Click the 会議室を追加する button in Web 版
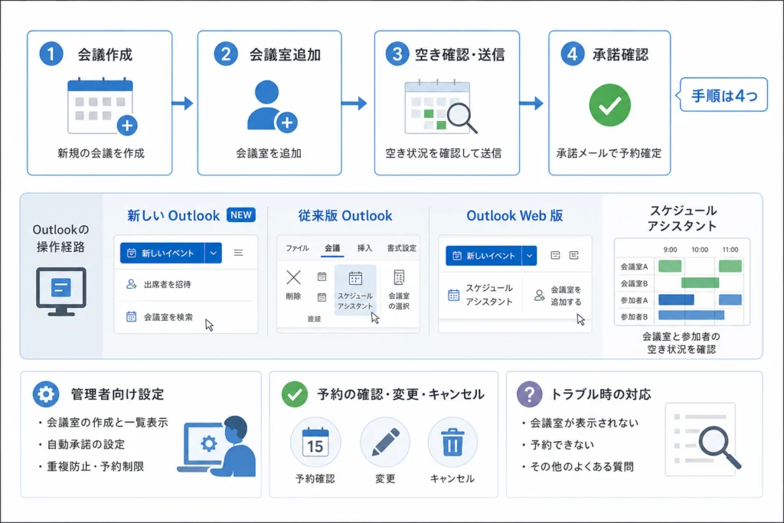This screenshot has width=784, height=523. tap(558, 296)
